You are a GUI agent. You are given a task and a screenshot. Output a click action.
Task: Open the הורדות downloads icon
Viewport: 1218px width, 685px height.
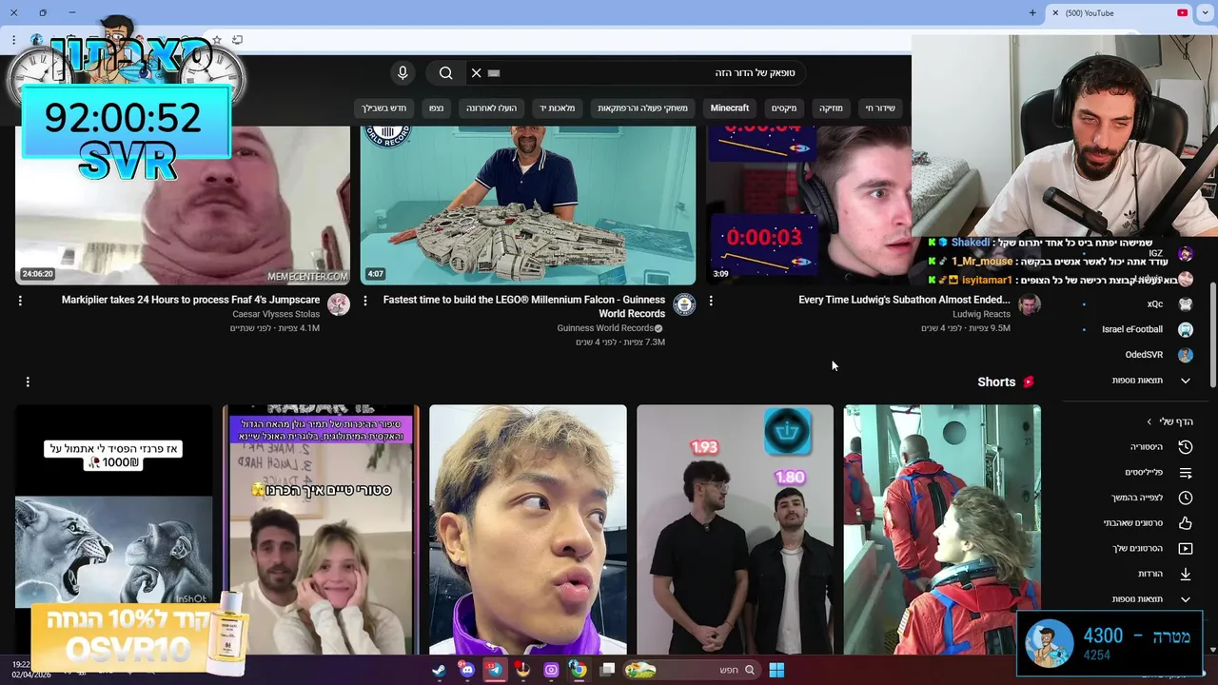coord(1186,574)
